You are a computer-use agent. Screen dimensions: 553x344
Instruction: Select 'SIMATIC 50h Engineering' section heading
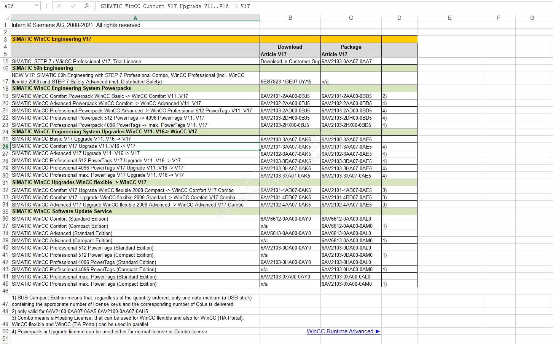click(x=135, y=68)
